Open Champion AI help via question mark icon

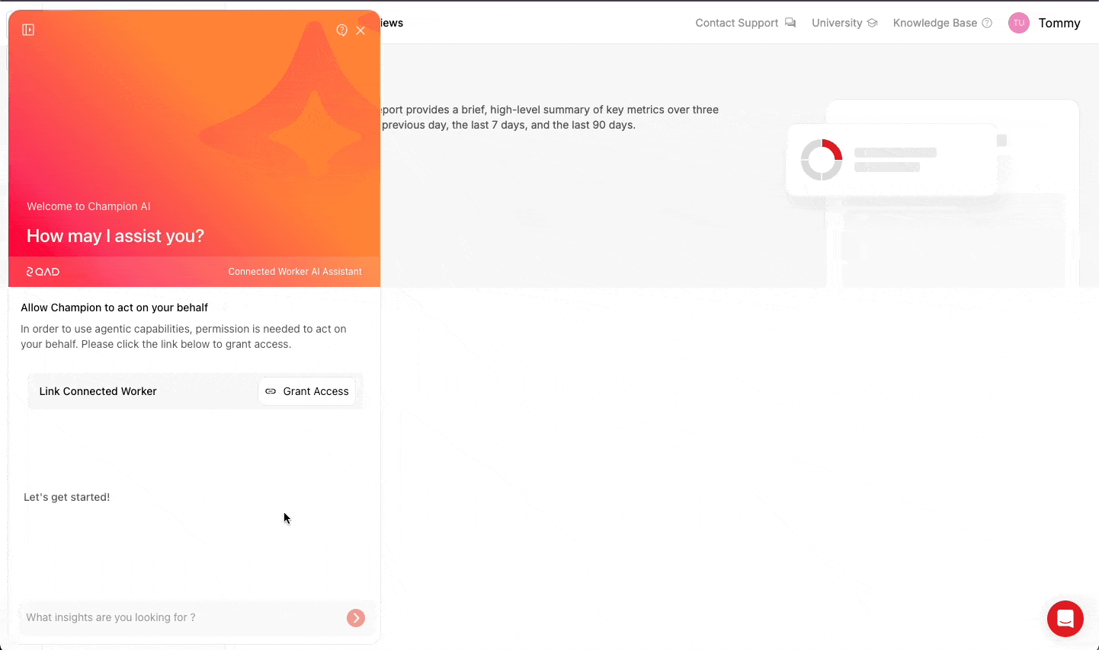341,30
